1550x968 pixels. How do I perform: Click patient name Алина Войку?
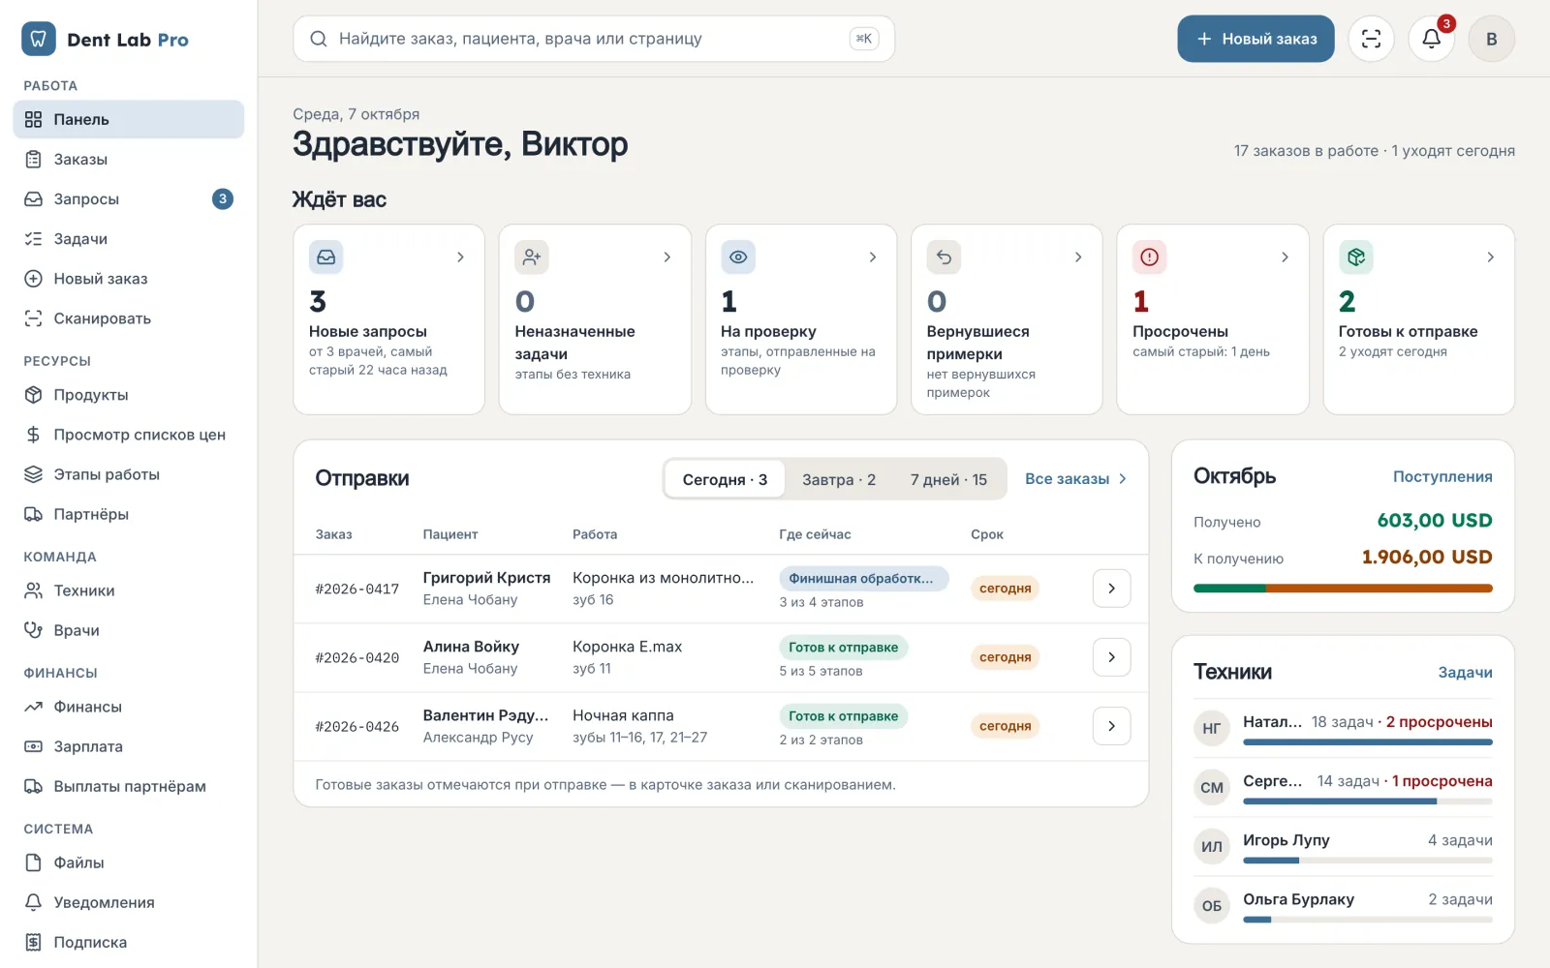[x=471, y=647]
